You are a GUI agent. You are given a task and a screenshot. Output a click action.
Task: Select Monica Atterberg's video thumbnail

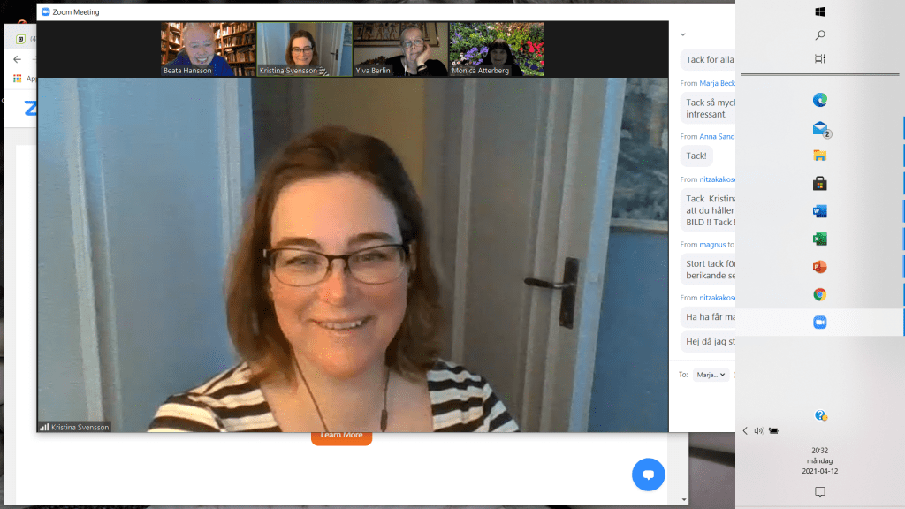[x=496, y=49]
